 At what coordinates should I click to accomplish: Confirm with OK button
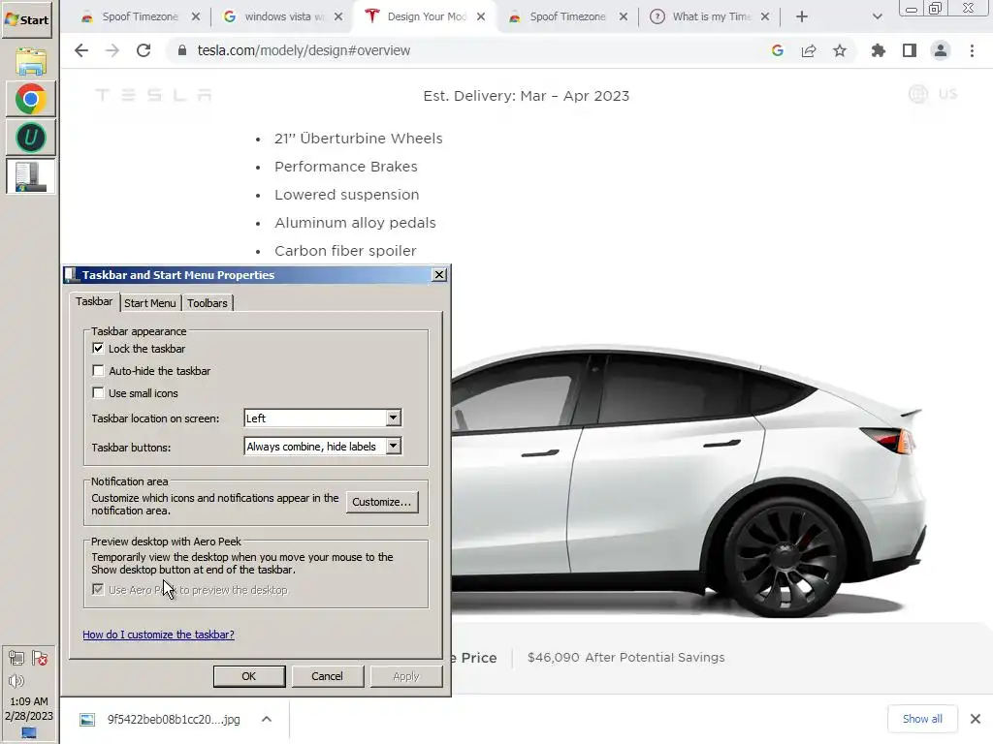(249, 676)
